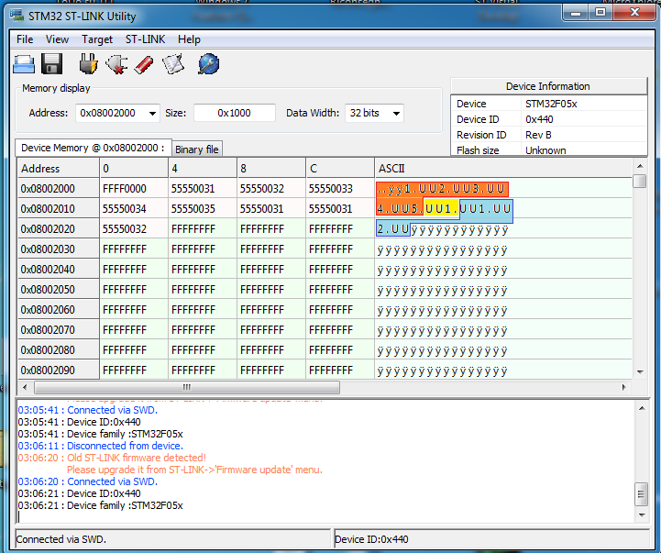Viewport: 661px width, 553px height.
Task: Expand the Address dropdown arrow
Action: (x=152, y=113)
